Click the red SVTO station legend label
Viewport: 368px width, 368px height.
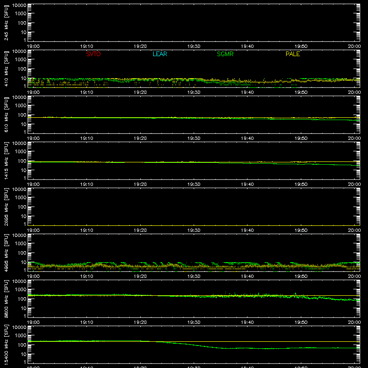point(93,54)
